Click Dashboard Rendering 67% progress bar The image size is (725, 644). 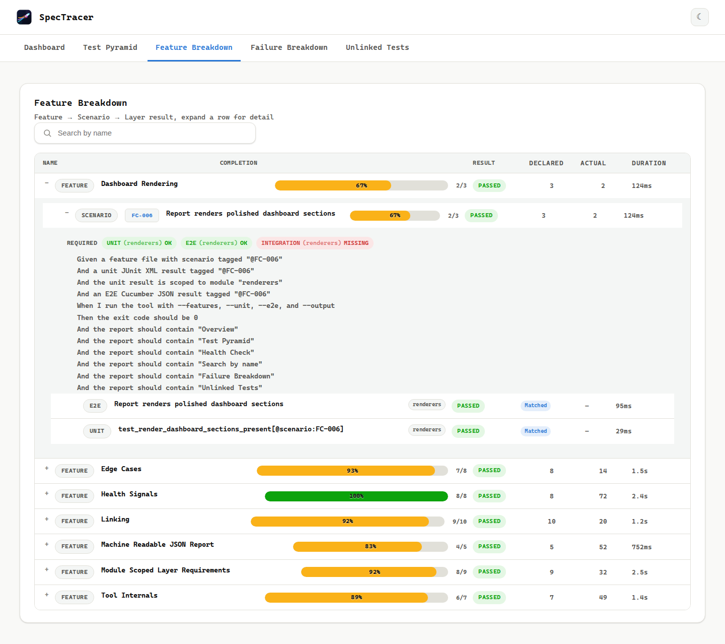click(x=361, y=185)
